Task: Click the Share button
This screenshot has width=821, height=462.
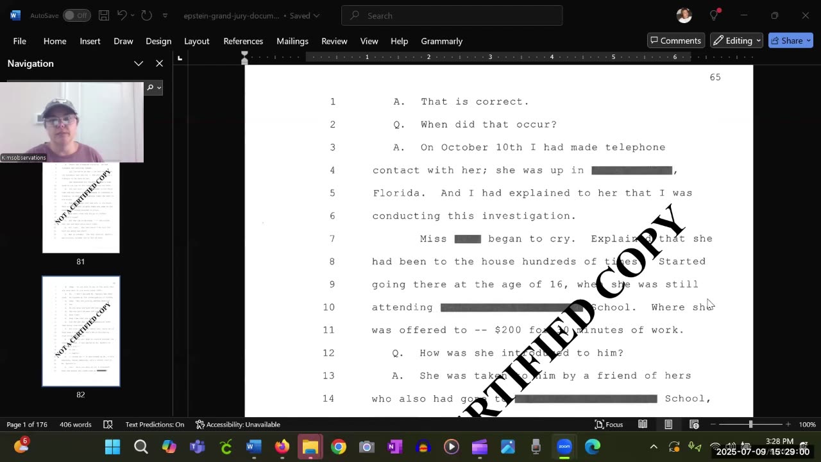Action: click(790, 40)
